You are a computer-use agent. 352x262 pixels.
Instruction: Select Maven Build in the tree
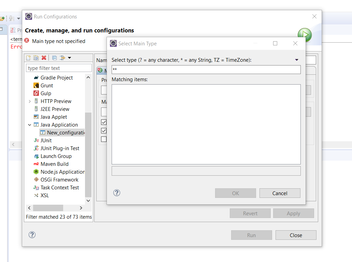tap(55, 164)
